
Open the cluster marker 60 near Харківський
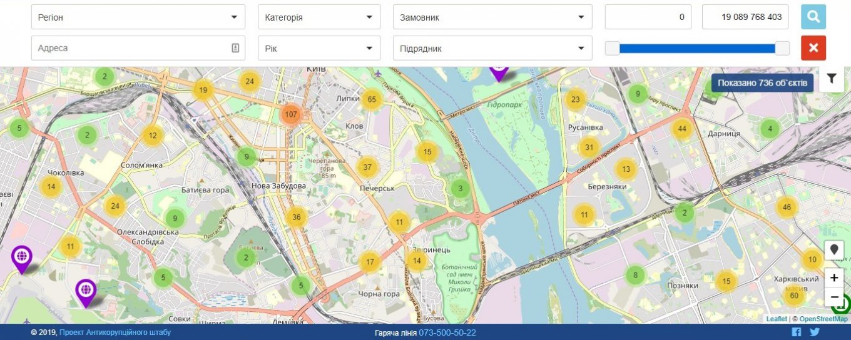tap(794, 296)
